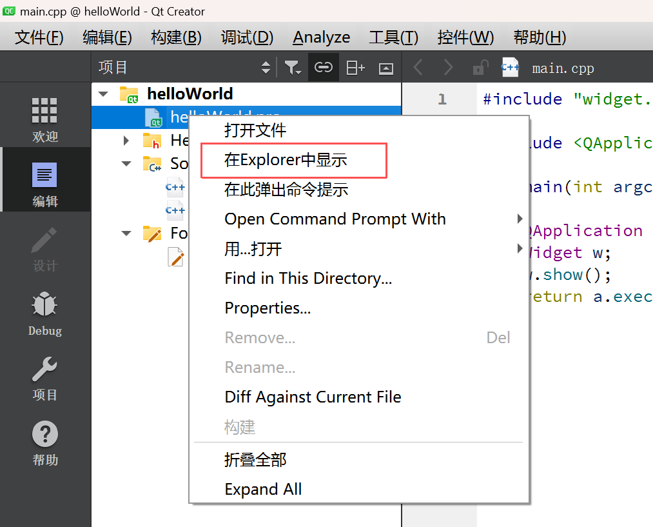Viewport: 653px width, 527px height.
Task: Open the 欢迎 (Welcome) mode
Action: [45, 119]
